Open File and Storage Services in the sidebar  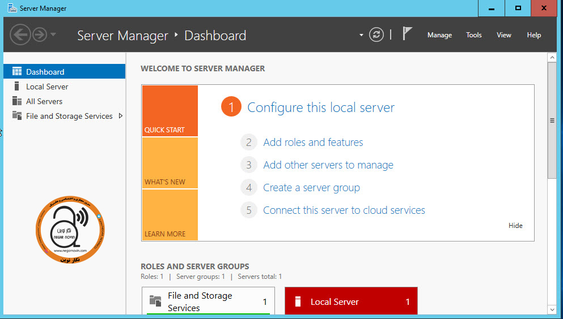65,116
